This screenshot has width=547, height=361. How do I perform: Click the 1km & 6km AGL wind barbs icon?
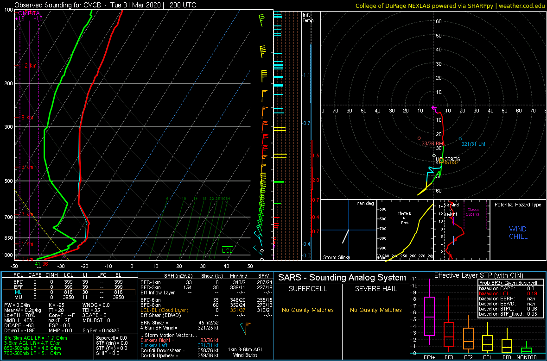[245, 329]
